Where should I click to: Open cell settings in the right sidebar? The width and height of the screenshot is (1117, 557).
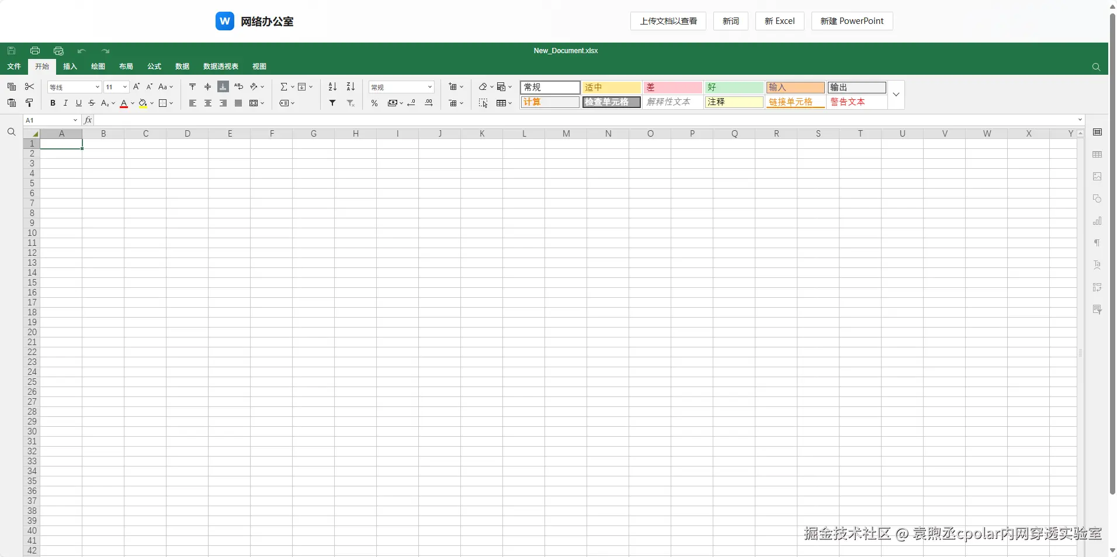pos(1097,132)
